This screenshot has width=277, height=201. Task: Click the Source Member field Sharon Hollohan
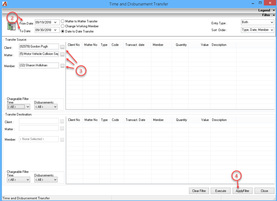pyautogui.click(x=39, y=65)
